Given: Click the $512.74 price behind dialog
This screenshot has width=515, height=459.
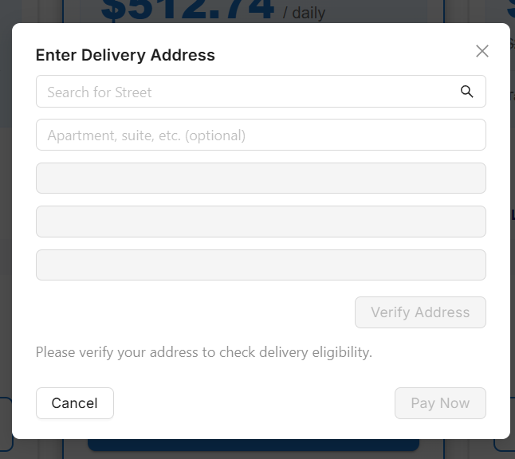Looking at the screenshot, I should [188, 10].
